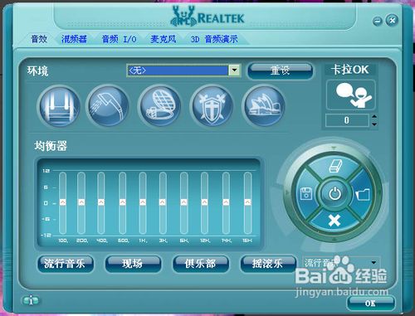415x316 pixels.
Task: Open the 3D 音频演示 tab
Action: point(214,39)
